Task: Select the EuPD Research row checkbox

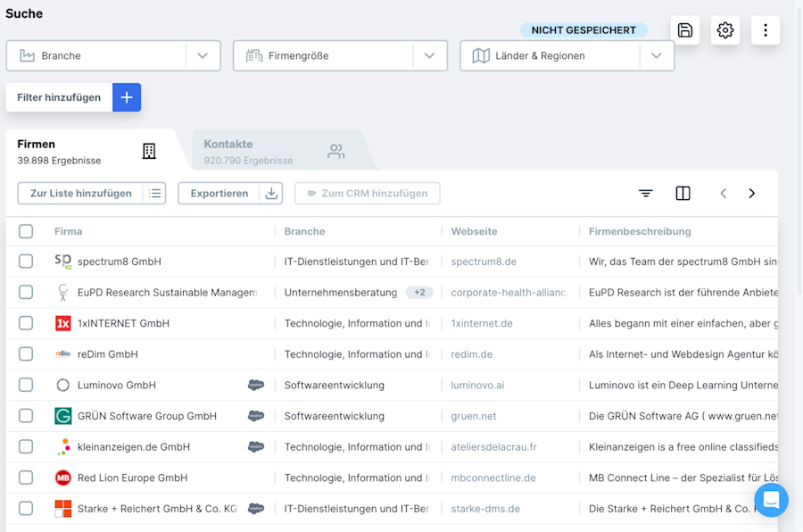Action: [26, 292]
